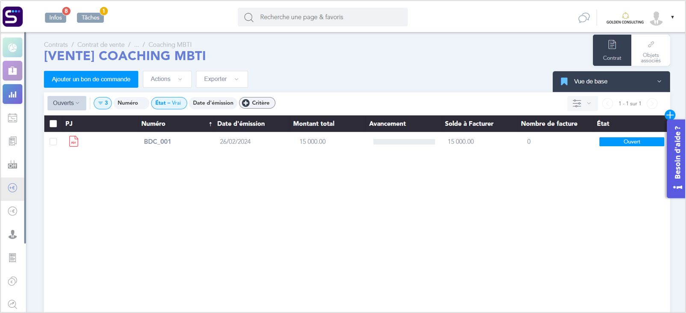Open the purple briefcase sidebar module

coord(12,71)
